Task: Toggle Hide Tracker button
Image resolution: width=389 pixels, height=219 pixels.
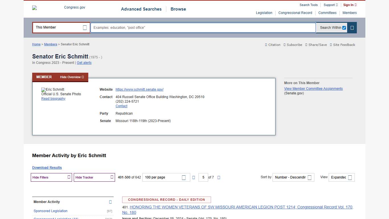Action: pyautogui.click(x=94, y=177)
